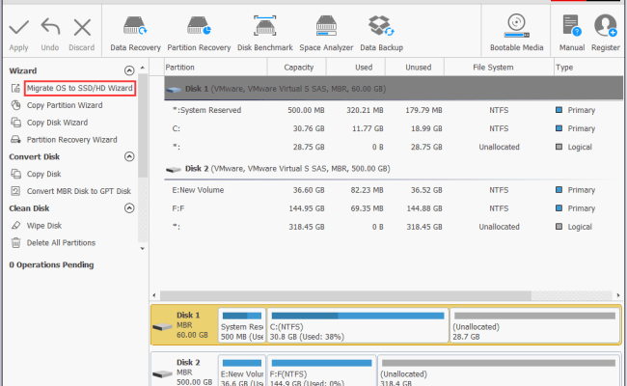Click the Partition Recovery Wizard icon

tap(15, 140)
